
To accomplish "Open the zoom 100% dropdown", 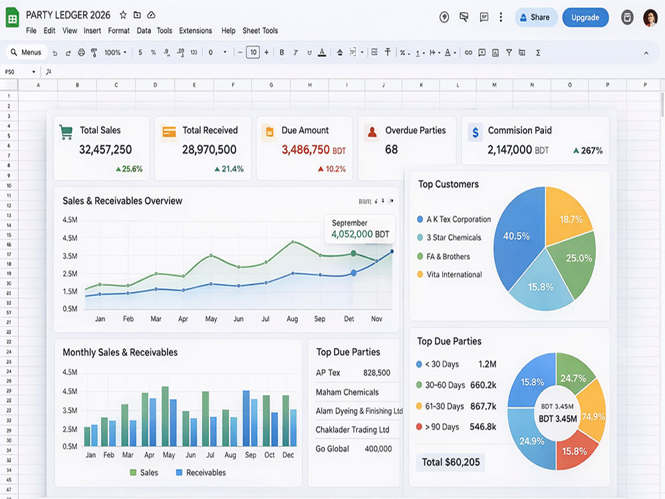I will 115,53.
